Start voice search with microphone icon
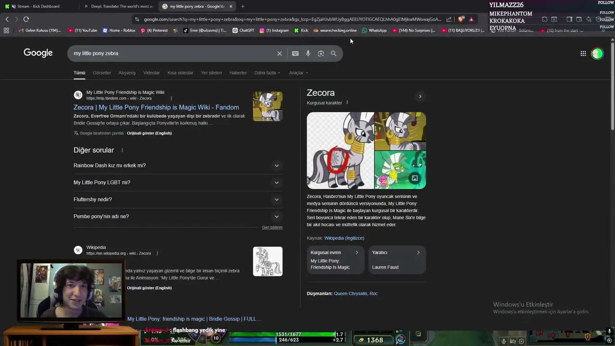The height and width of the screenshot is (346, 615). (308, 53)
